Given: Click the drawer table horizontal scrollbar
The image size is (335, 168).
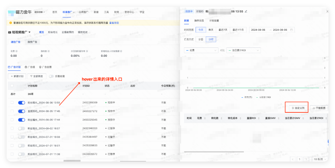Looking at the screenshot, I should pos(214,152).
